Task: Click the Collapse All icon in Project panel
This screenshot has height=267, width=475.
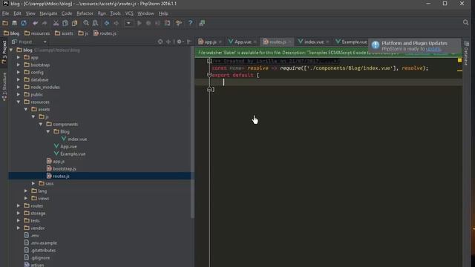Action: [x=168, y=42]
